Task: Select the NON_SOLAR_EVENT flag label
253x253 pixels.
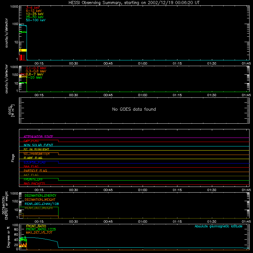Action: point(38,145)
